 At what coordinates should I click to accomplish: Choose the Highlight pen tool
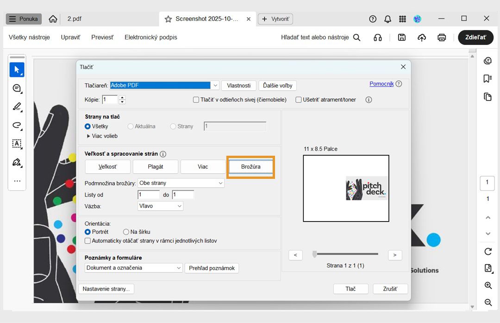coord(17,107)
